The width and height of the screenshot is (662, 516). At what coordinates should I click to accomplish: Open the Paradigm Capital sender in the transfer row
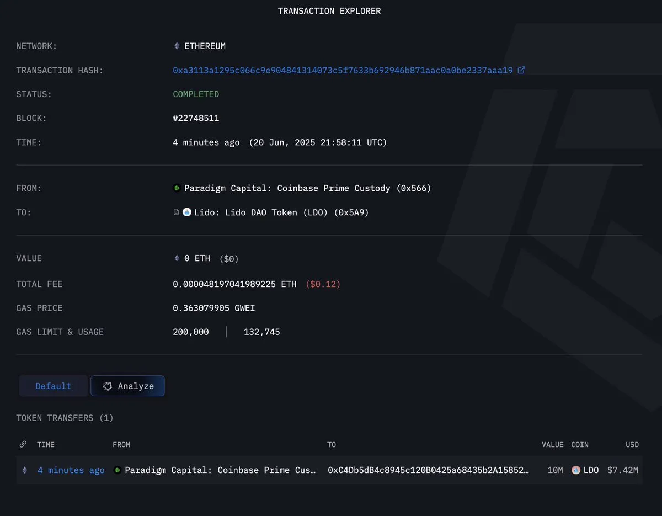click(x=221, y=470)
